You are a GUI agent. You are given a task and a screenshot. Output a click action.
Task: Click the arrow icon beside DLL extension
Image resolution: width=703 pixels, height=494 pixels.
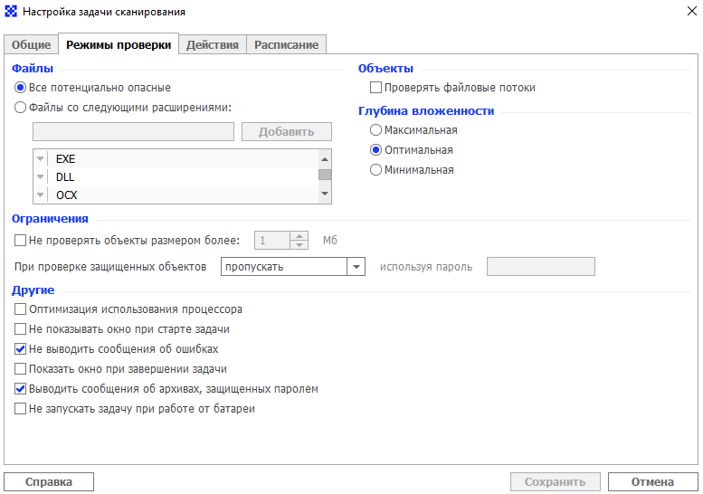pyautogui.click(x=41, y=176)
